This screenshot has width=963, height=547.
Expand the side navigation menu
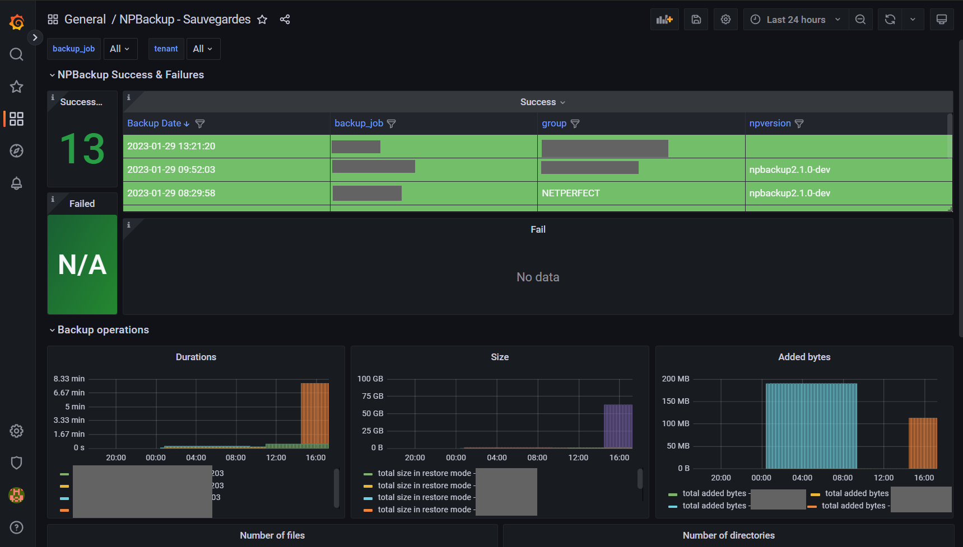[x=35, y=37]
